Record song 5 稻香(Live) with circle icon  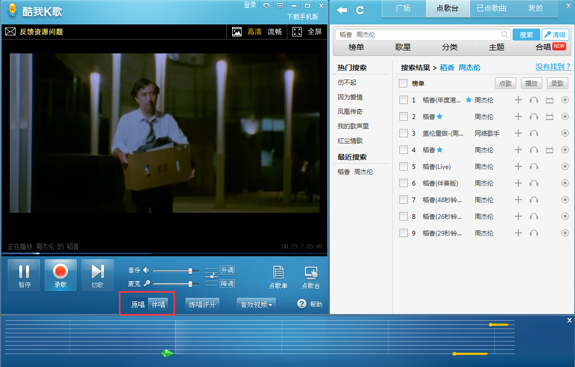(x=565, y=166)
